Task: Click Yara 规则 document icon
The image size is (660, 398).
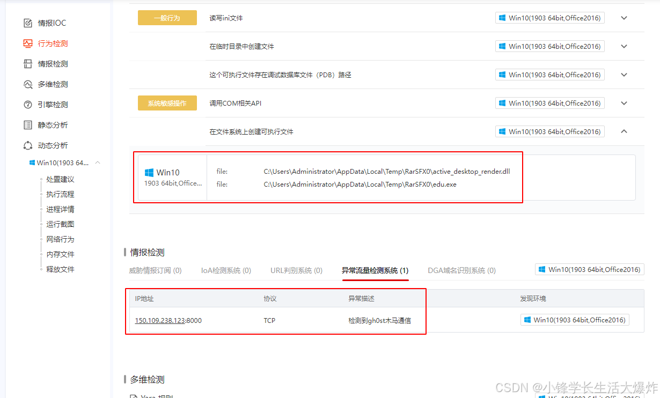Action: point(133,396)
